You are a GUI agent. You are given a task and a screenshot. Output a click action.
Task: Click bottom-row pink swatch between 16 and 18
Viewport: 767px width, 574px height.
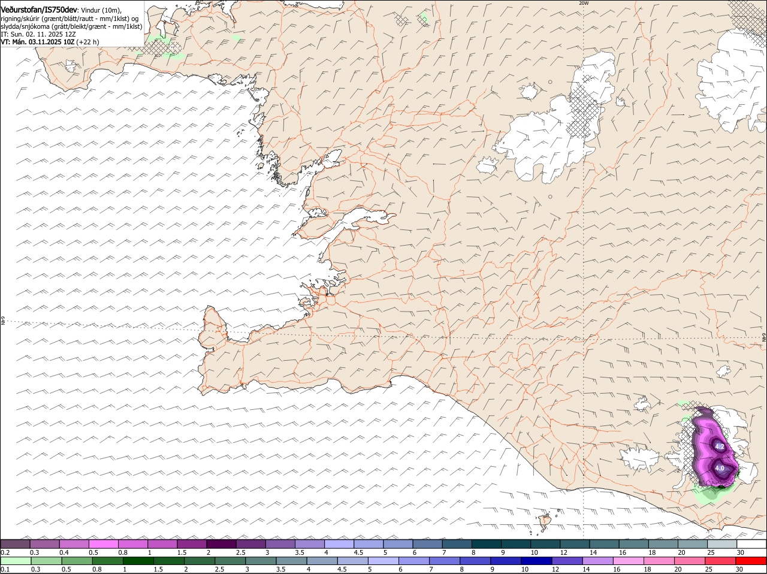(x=629, y=561)
